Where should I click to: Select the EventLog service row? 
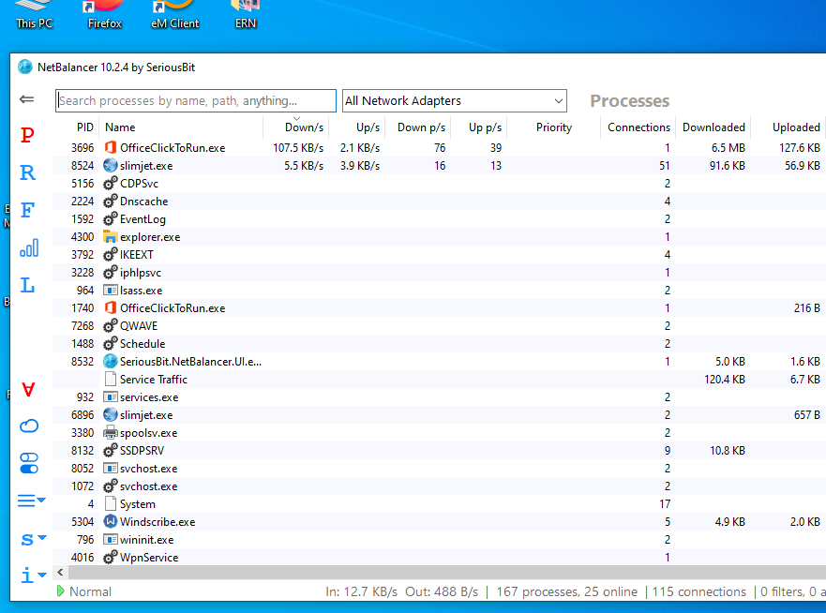[439, 219]
